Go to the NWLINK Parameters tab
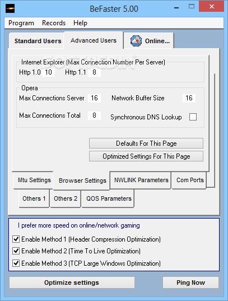This screenshot has width=228, height=301. 141,180
